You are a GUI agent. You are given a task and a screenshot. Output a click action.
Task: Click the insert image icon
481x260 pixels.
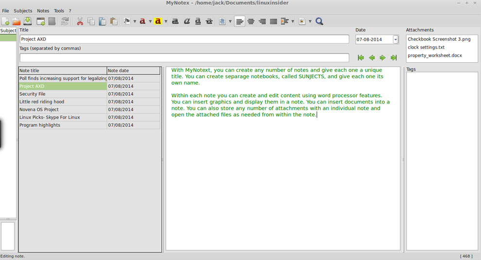(x=302, y=21)
